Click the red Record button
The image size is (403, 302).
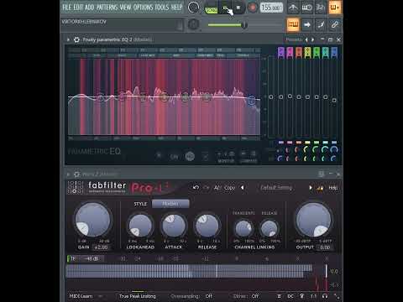pyautogui.click(x=253, y=8)
